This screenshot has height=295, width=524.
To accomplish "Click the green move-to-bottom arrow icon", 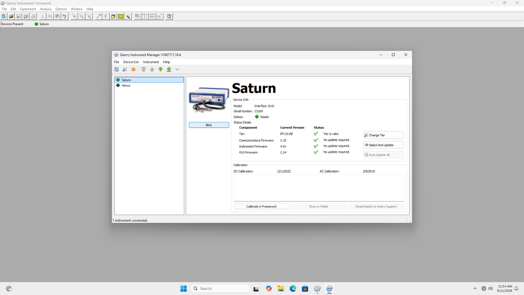I will pyautogui.click(x=169, y=69).
